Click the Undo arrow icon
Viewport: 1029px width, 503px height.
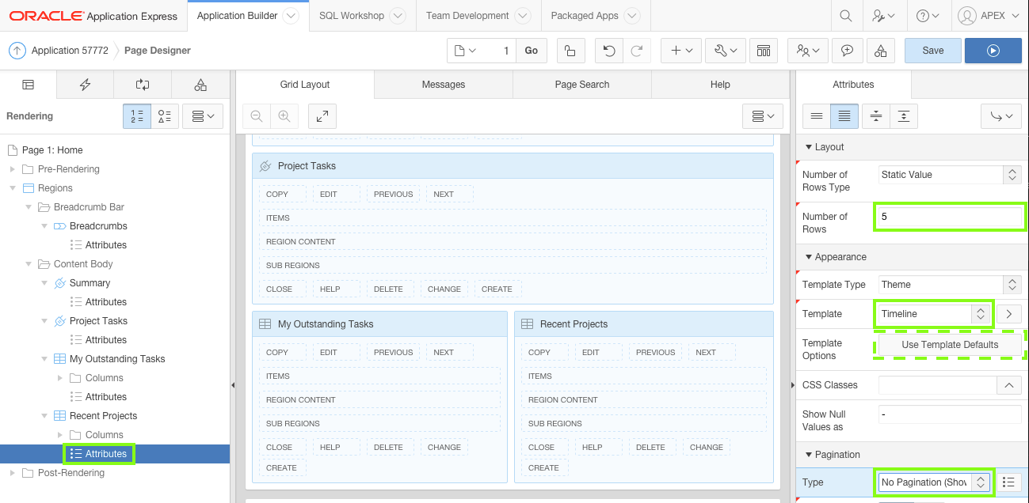[x=608, y=51]
